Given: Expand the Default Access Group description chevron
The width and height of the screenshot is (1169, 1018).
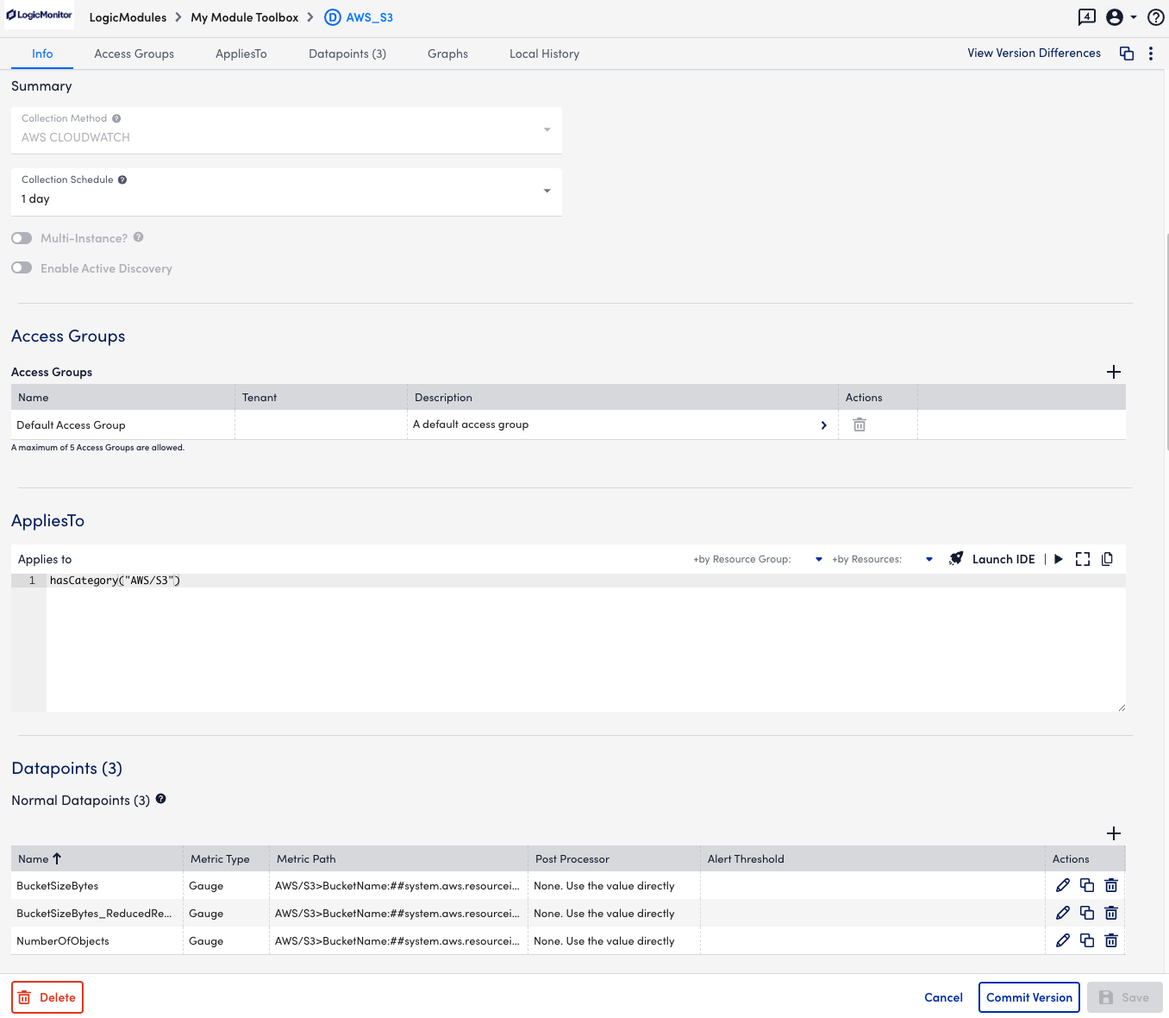Looking at the screenshot, I should point(824,425).
